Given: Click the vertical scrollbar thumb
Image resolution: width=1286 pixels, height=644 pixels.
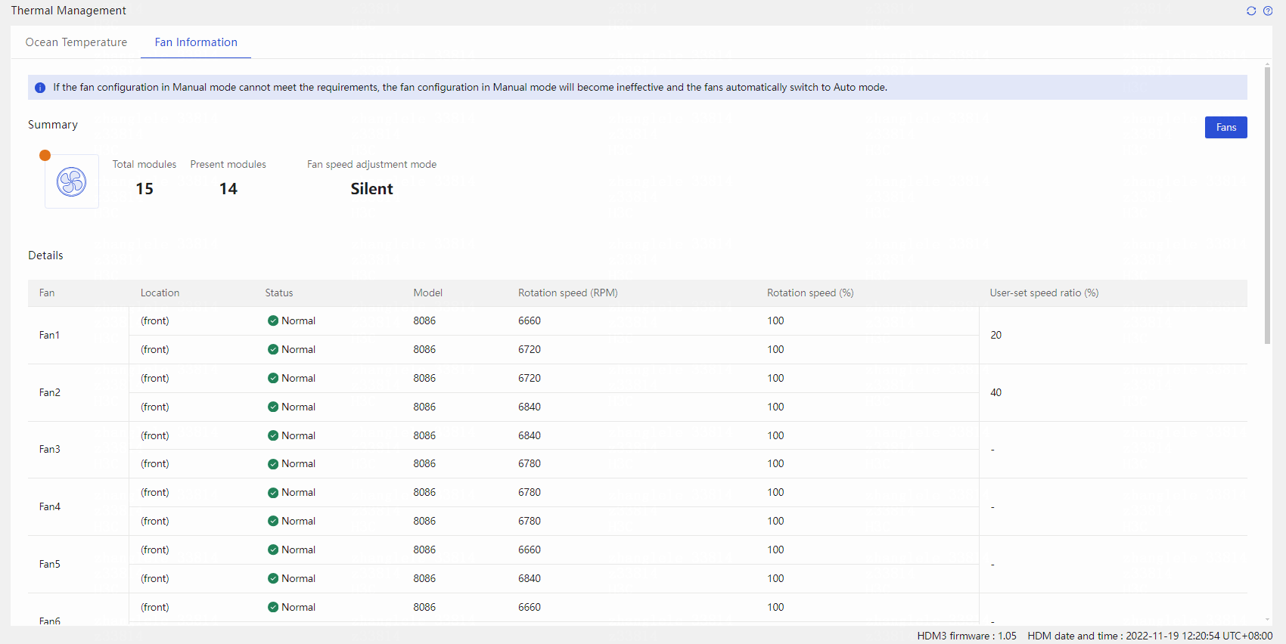Looking at the screenshot, I should coord(1268,204).
